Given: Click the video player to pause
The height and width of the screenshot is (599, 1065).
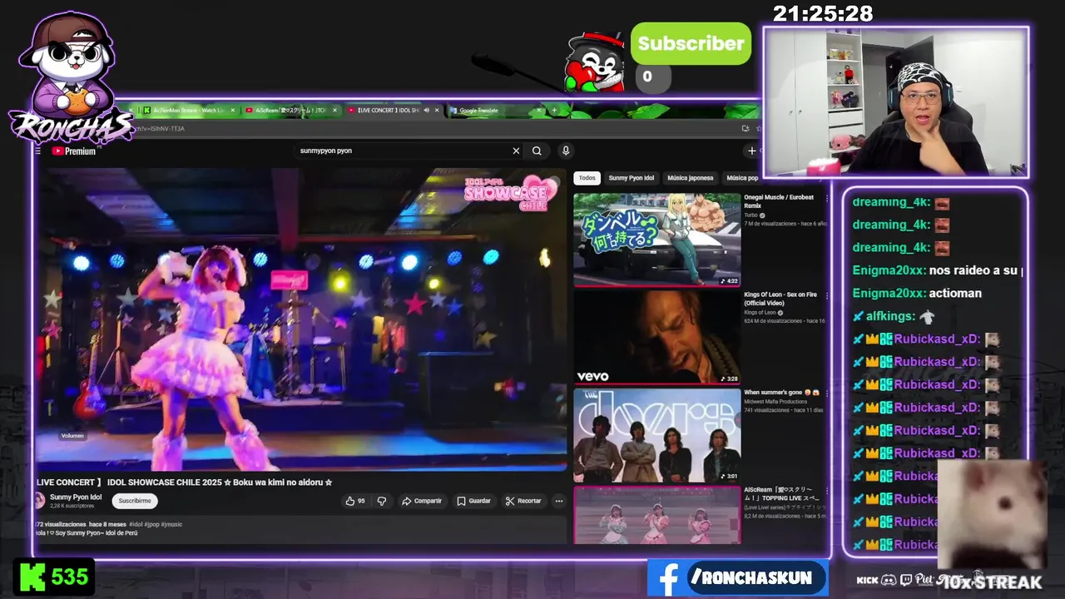Looking at the screenshot, I should [x=301, y=319].
